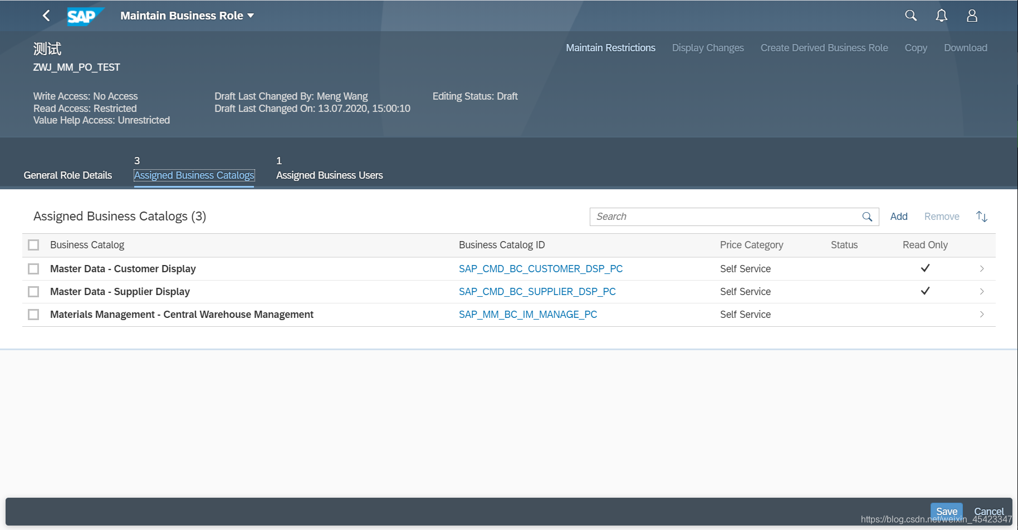Click Price Category column header
Screen dimensions: 1018x530
tap(751, 245)
